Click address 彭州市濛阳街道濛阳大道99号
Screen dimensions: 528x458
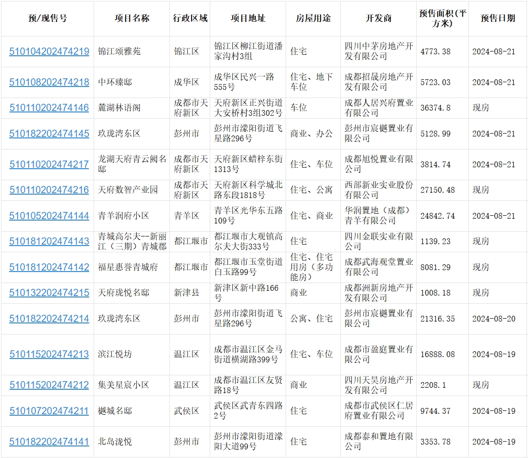[248, 442]
